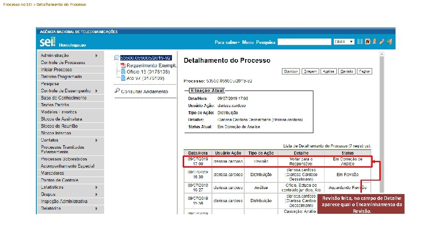Click the Status column header
Viewport: 431px width, 242px height.
click(347, 153)
